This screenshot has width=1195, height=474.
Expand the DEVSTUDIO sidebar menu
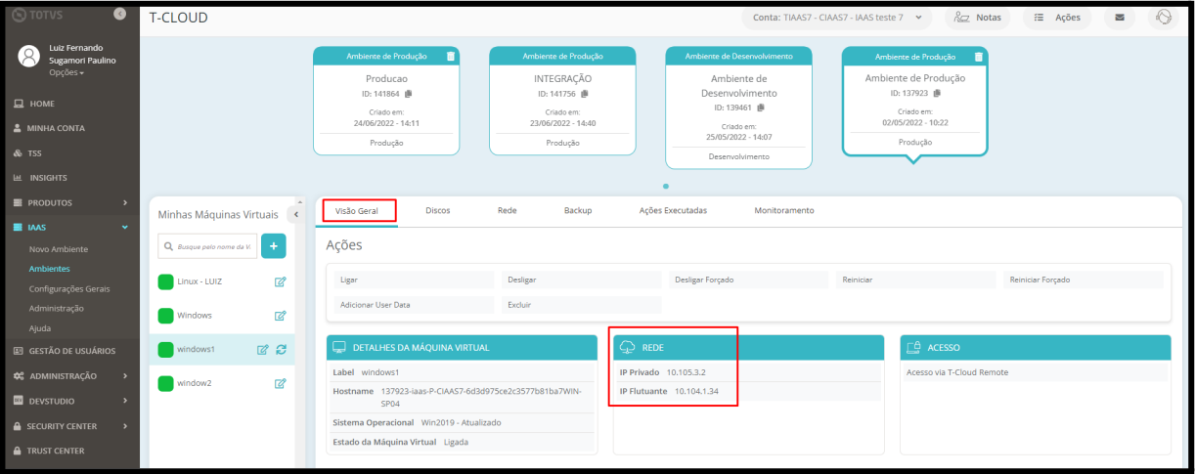point(69,401)
